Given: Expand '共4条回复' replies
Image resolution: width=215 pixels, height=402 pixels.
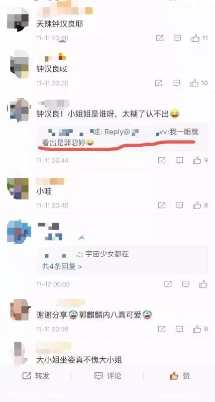Looking at the screenshot, I should 62,267.
